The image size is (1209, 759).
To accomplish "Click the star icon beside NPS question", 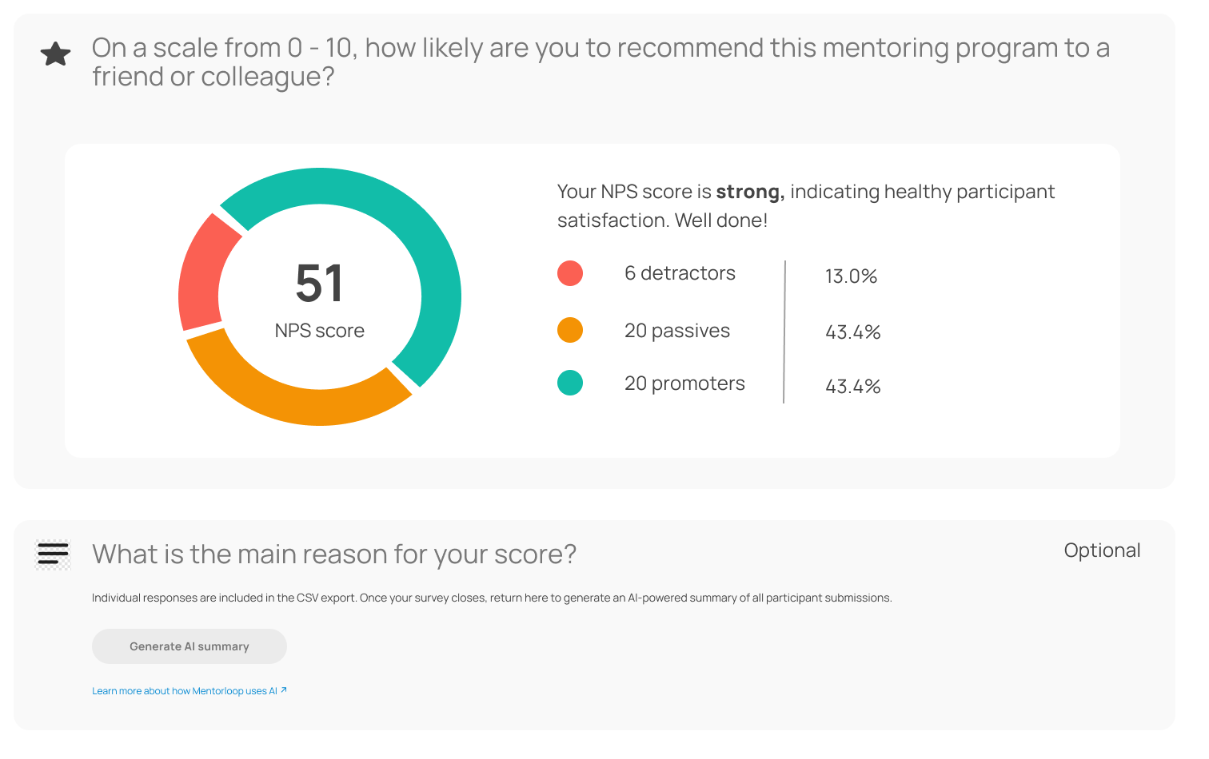I will click(56, 54).
